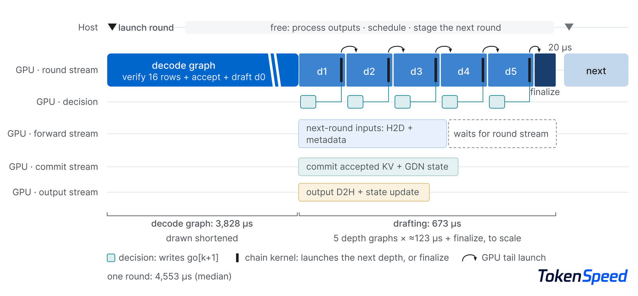This screenshot has height=296, width=638.
Task: Click the light blue next block
Action: pyautogui.click(x=596, y=70)
